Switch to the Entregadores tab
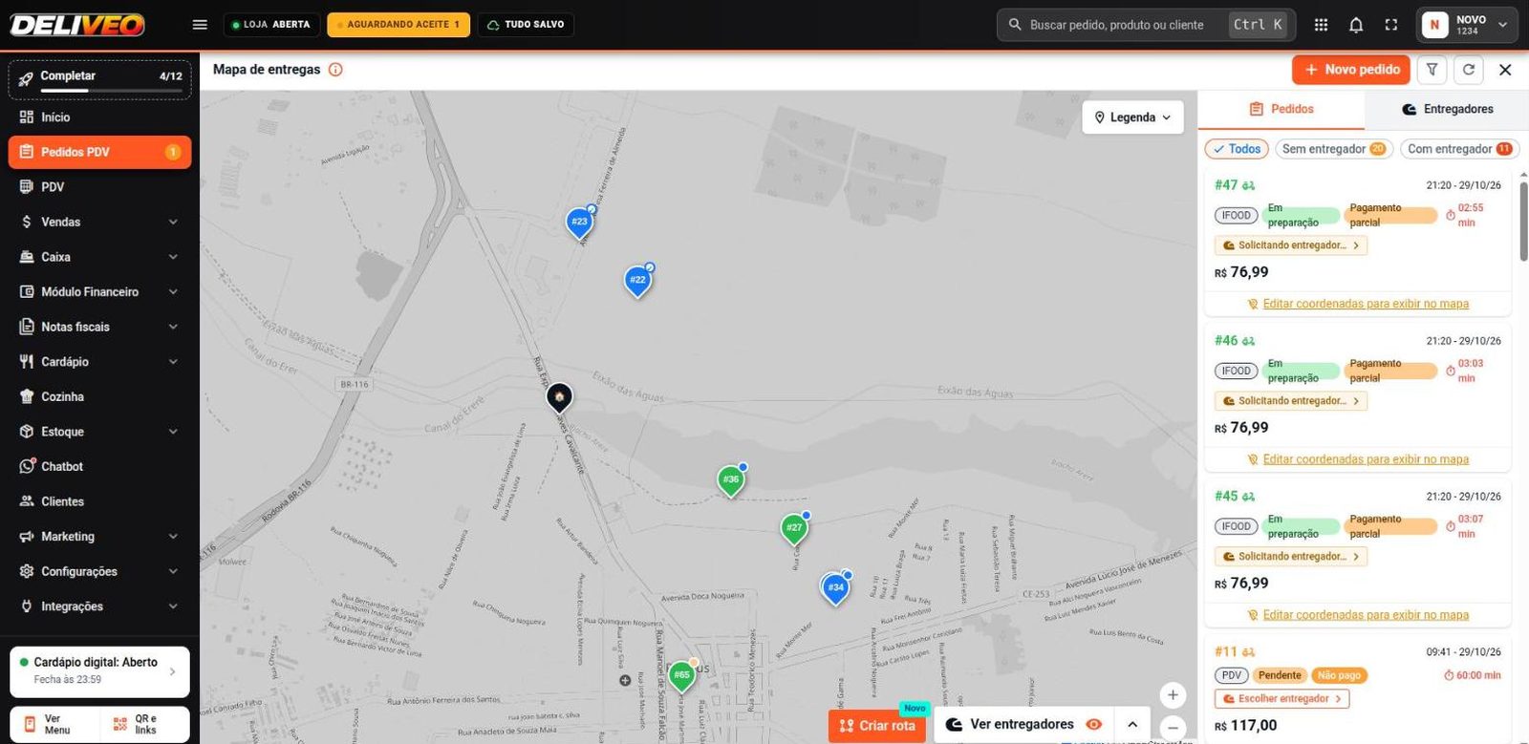Image resolution: width=1529 pixels, height=744 pixels. 1447,109
